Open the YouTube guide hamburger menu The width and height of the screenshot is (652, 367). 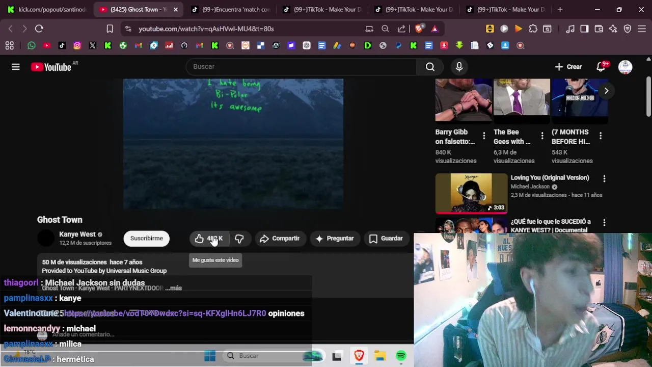click(x=16, y=67)
